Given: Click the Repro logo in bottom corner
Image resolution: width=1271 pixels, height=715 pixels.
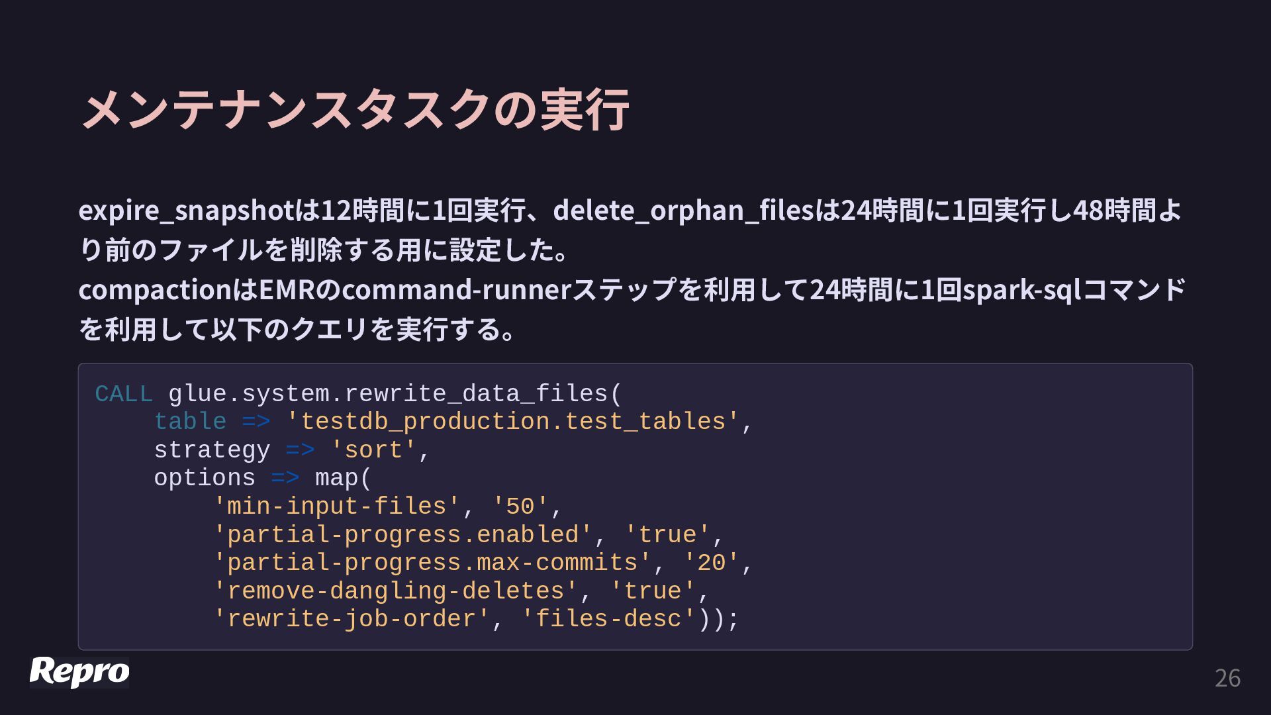Looking at the screenshot, I should [x=79, y=672].
